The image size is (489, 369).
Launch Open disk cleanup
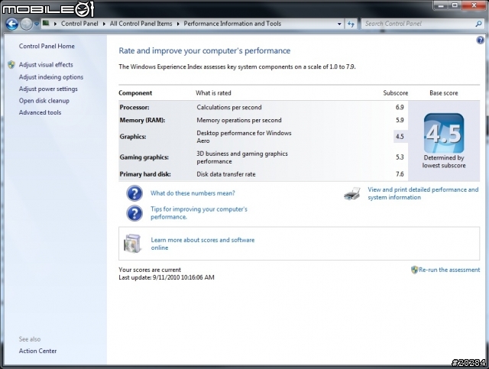click(x=44, y=101)
